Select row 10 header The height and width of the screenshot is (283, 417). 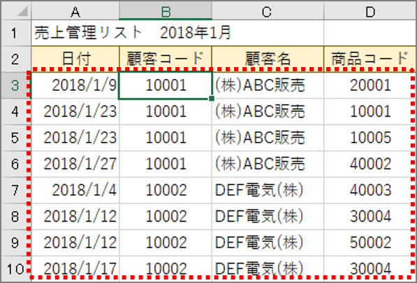click(x=16, y=268)
